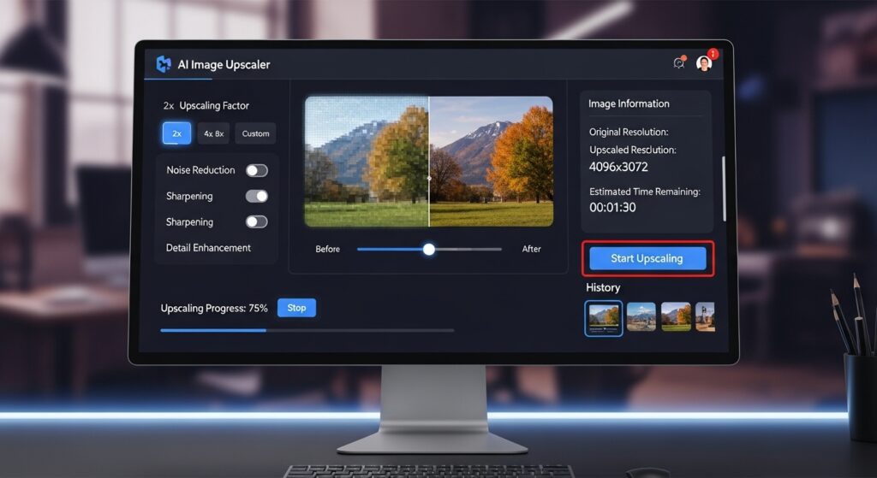Click the Image Information heading
This screenshot has height=478, width=877.
629,103
